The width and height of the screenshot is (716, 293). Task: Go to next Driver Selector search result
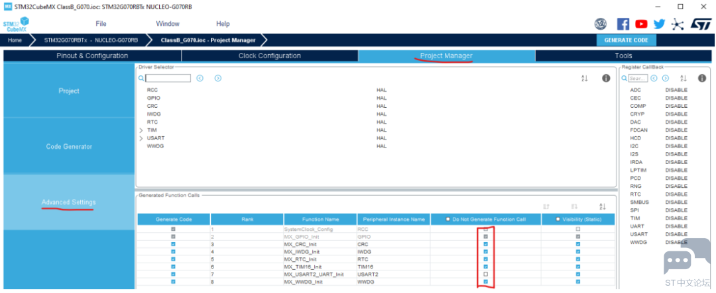(x=218, y=79)
